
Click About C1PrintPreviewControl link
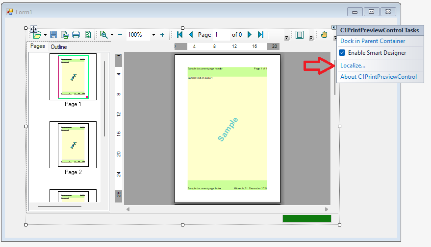click(379, 77)
